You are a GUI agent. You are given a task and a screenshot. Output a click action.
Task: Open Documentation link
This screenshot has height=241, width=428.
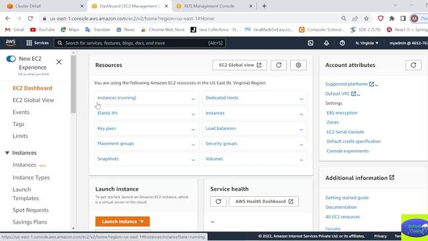341,207
